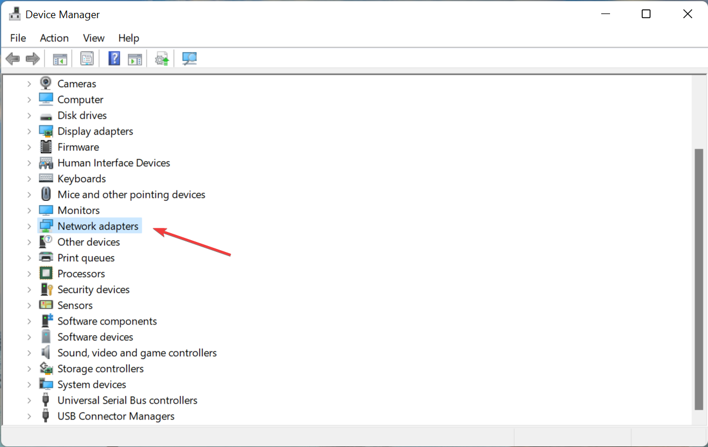The width and height of the screenshot is (708, 447).
Task: Toggle the Show/Hide Console Tree toolbar icon
Action: pyautogui.click(x=60, y=59)
